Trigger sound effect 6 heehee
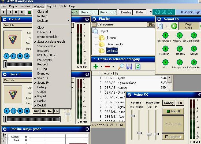The height and width of the screenshot is (144, 201). [194, 49]
